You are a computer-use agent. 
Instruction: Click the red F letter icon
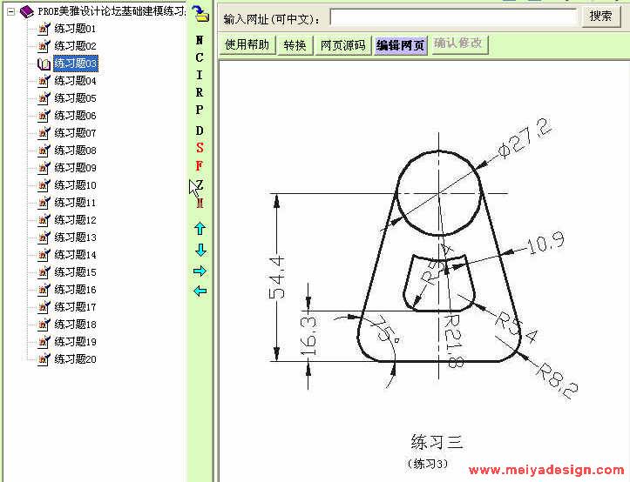point(200,165)
